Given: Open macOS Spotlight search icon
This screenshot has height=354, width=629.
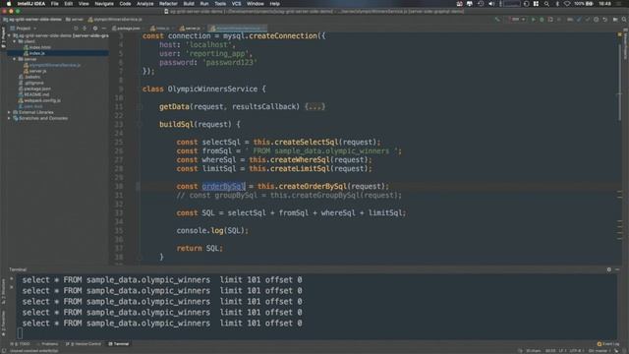Looking at the screenshot, I should tap(546, 4).
